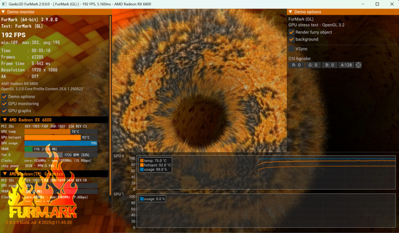
Task: Click the orange hotspot legend square in GPU 0 graph
Action: pos(142,165)
